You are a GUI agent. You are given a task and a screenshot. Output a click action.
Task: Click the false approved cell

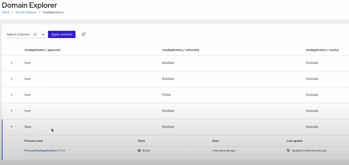(x=28, y=127)
